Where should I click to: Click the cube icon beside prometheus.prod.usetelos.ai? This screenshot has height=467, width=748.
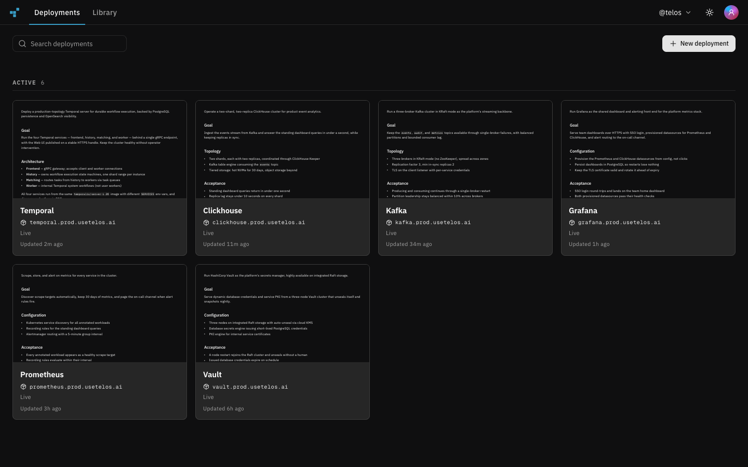coord(23,387)
